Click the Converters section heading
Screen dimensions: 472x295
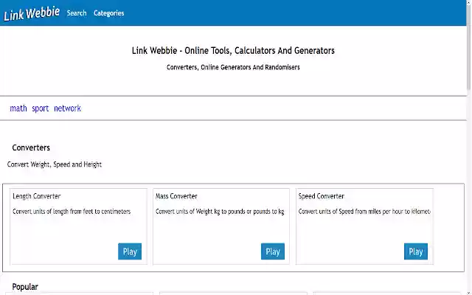(x=31, y=147)
